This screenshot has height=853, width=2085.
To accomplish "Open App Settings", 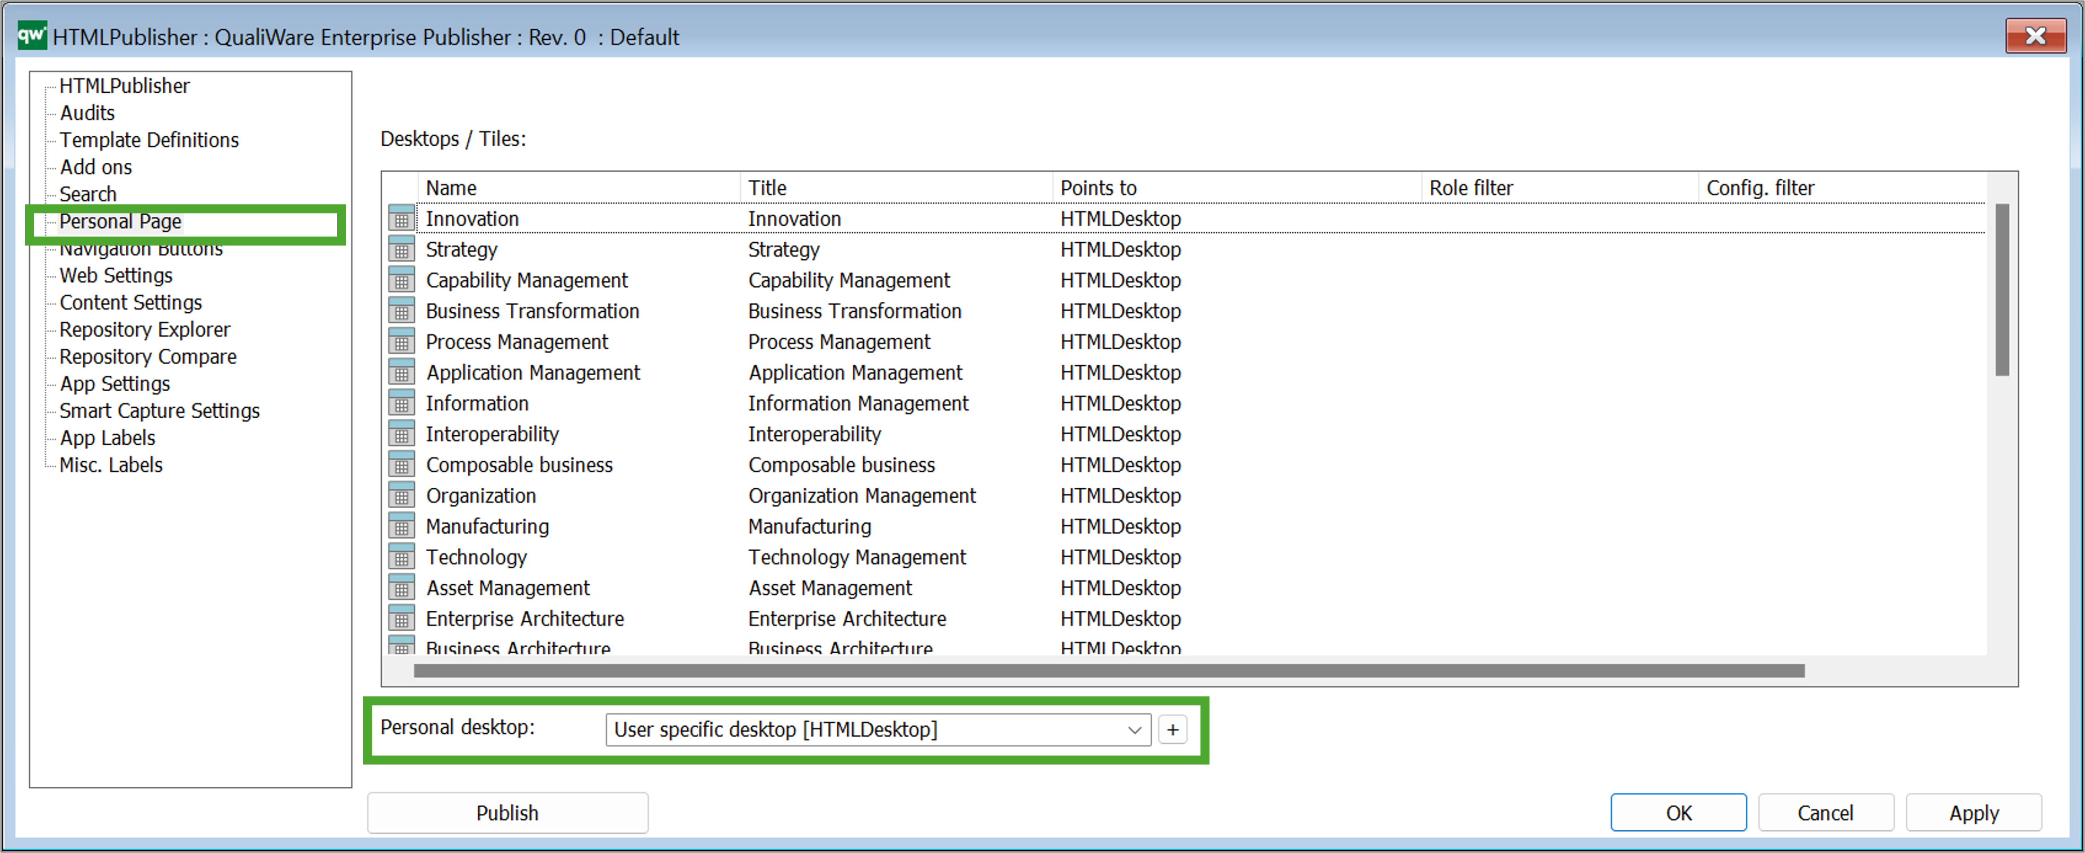I will 115,384.
